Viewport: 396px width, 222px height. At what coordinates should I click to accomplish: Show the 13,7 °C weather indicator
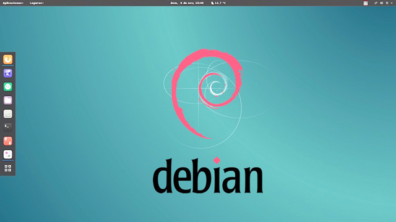coord(218,3)
